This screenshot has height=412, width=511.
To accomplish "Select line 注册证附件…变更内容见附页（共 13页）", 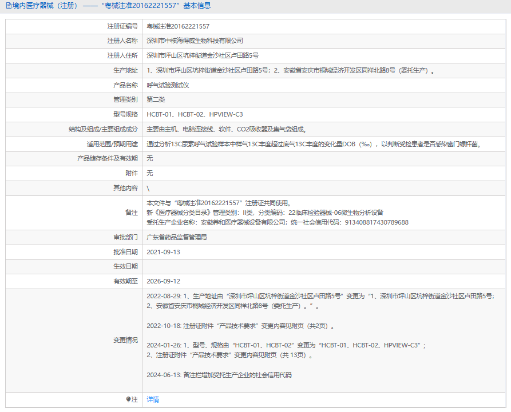I will [x=230, y=355].
